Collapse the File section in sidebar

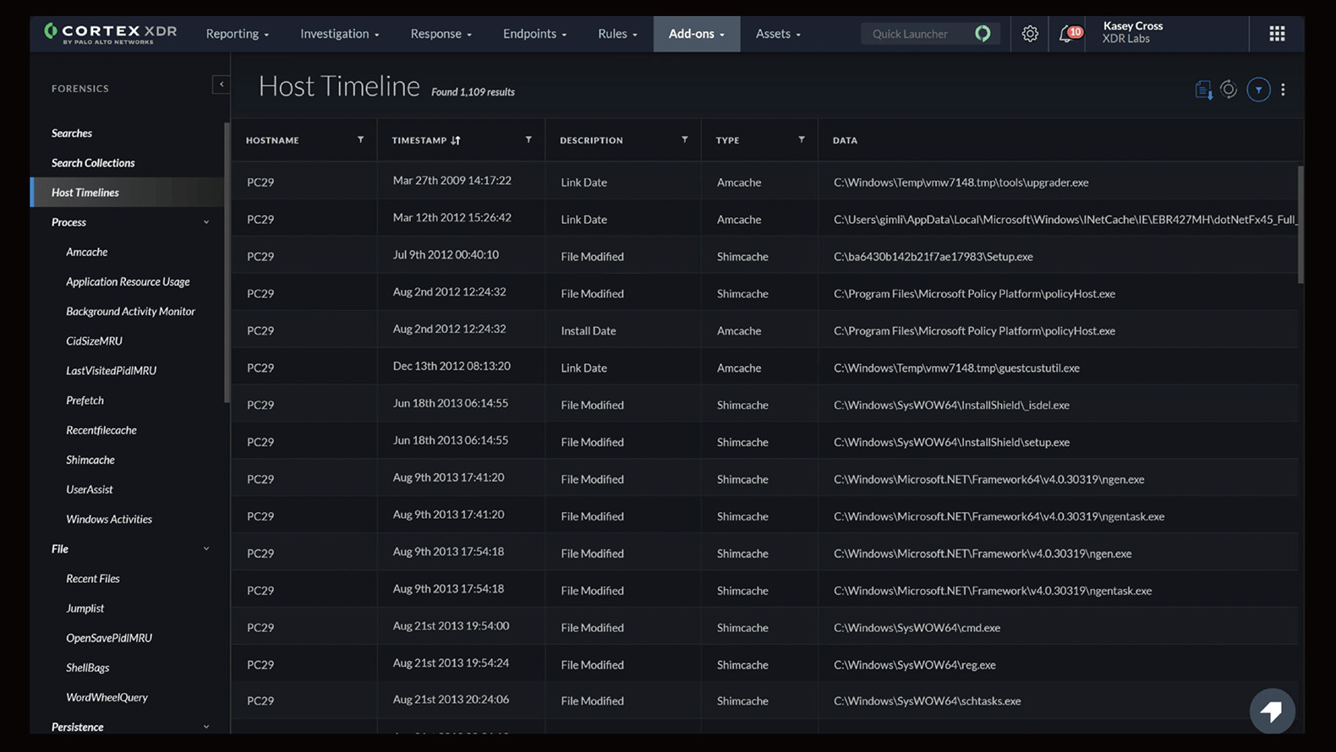click(205, 549)
